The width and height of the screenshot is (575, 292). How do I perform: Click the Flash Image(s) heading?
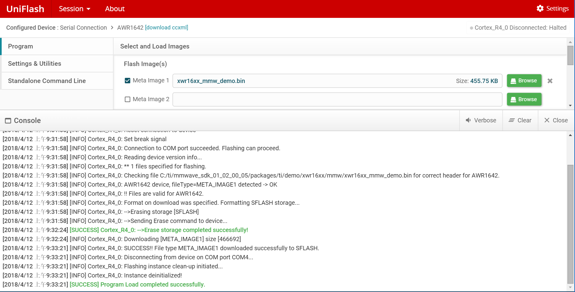pyautogui.click(x=145, y=64)
